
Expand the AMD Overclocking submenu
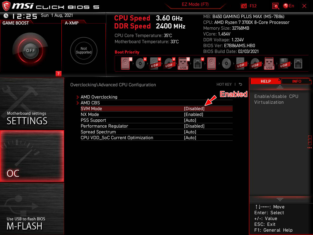point(99,97)
